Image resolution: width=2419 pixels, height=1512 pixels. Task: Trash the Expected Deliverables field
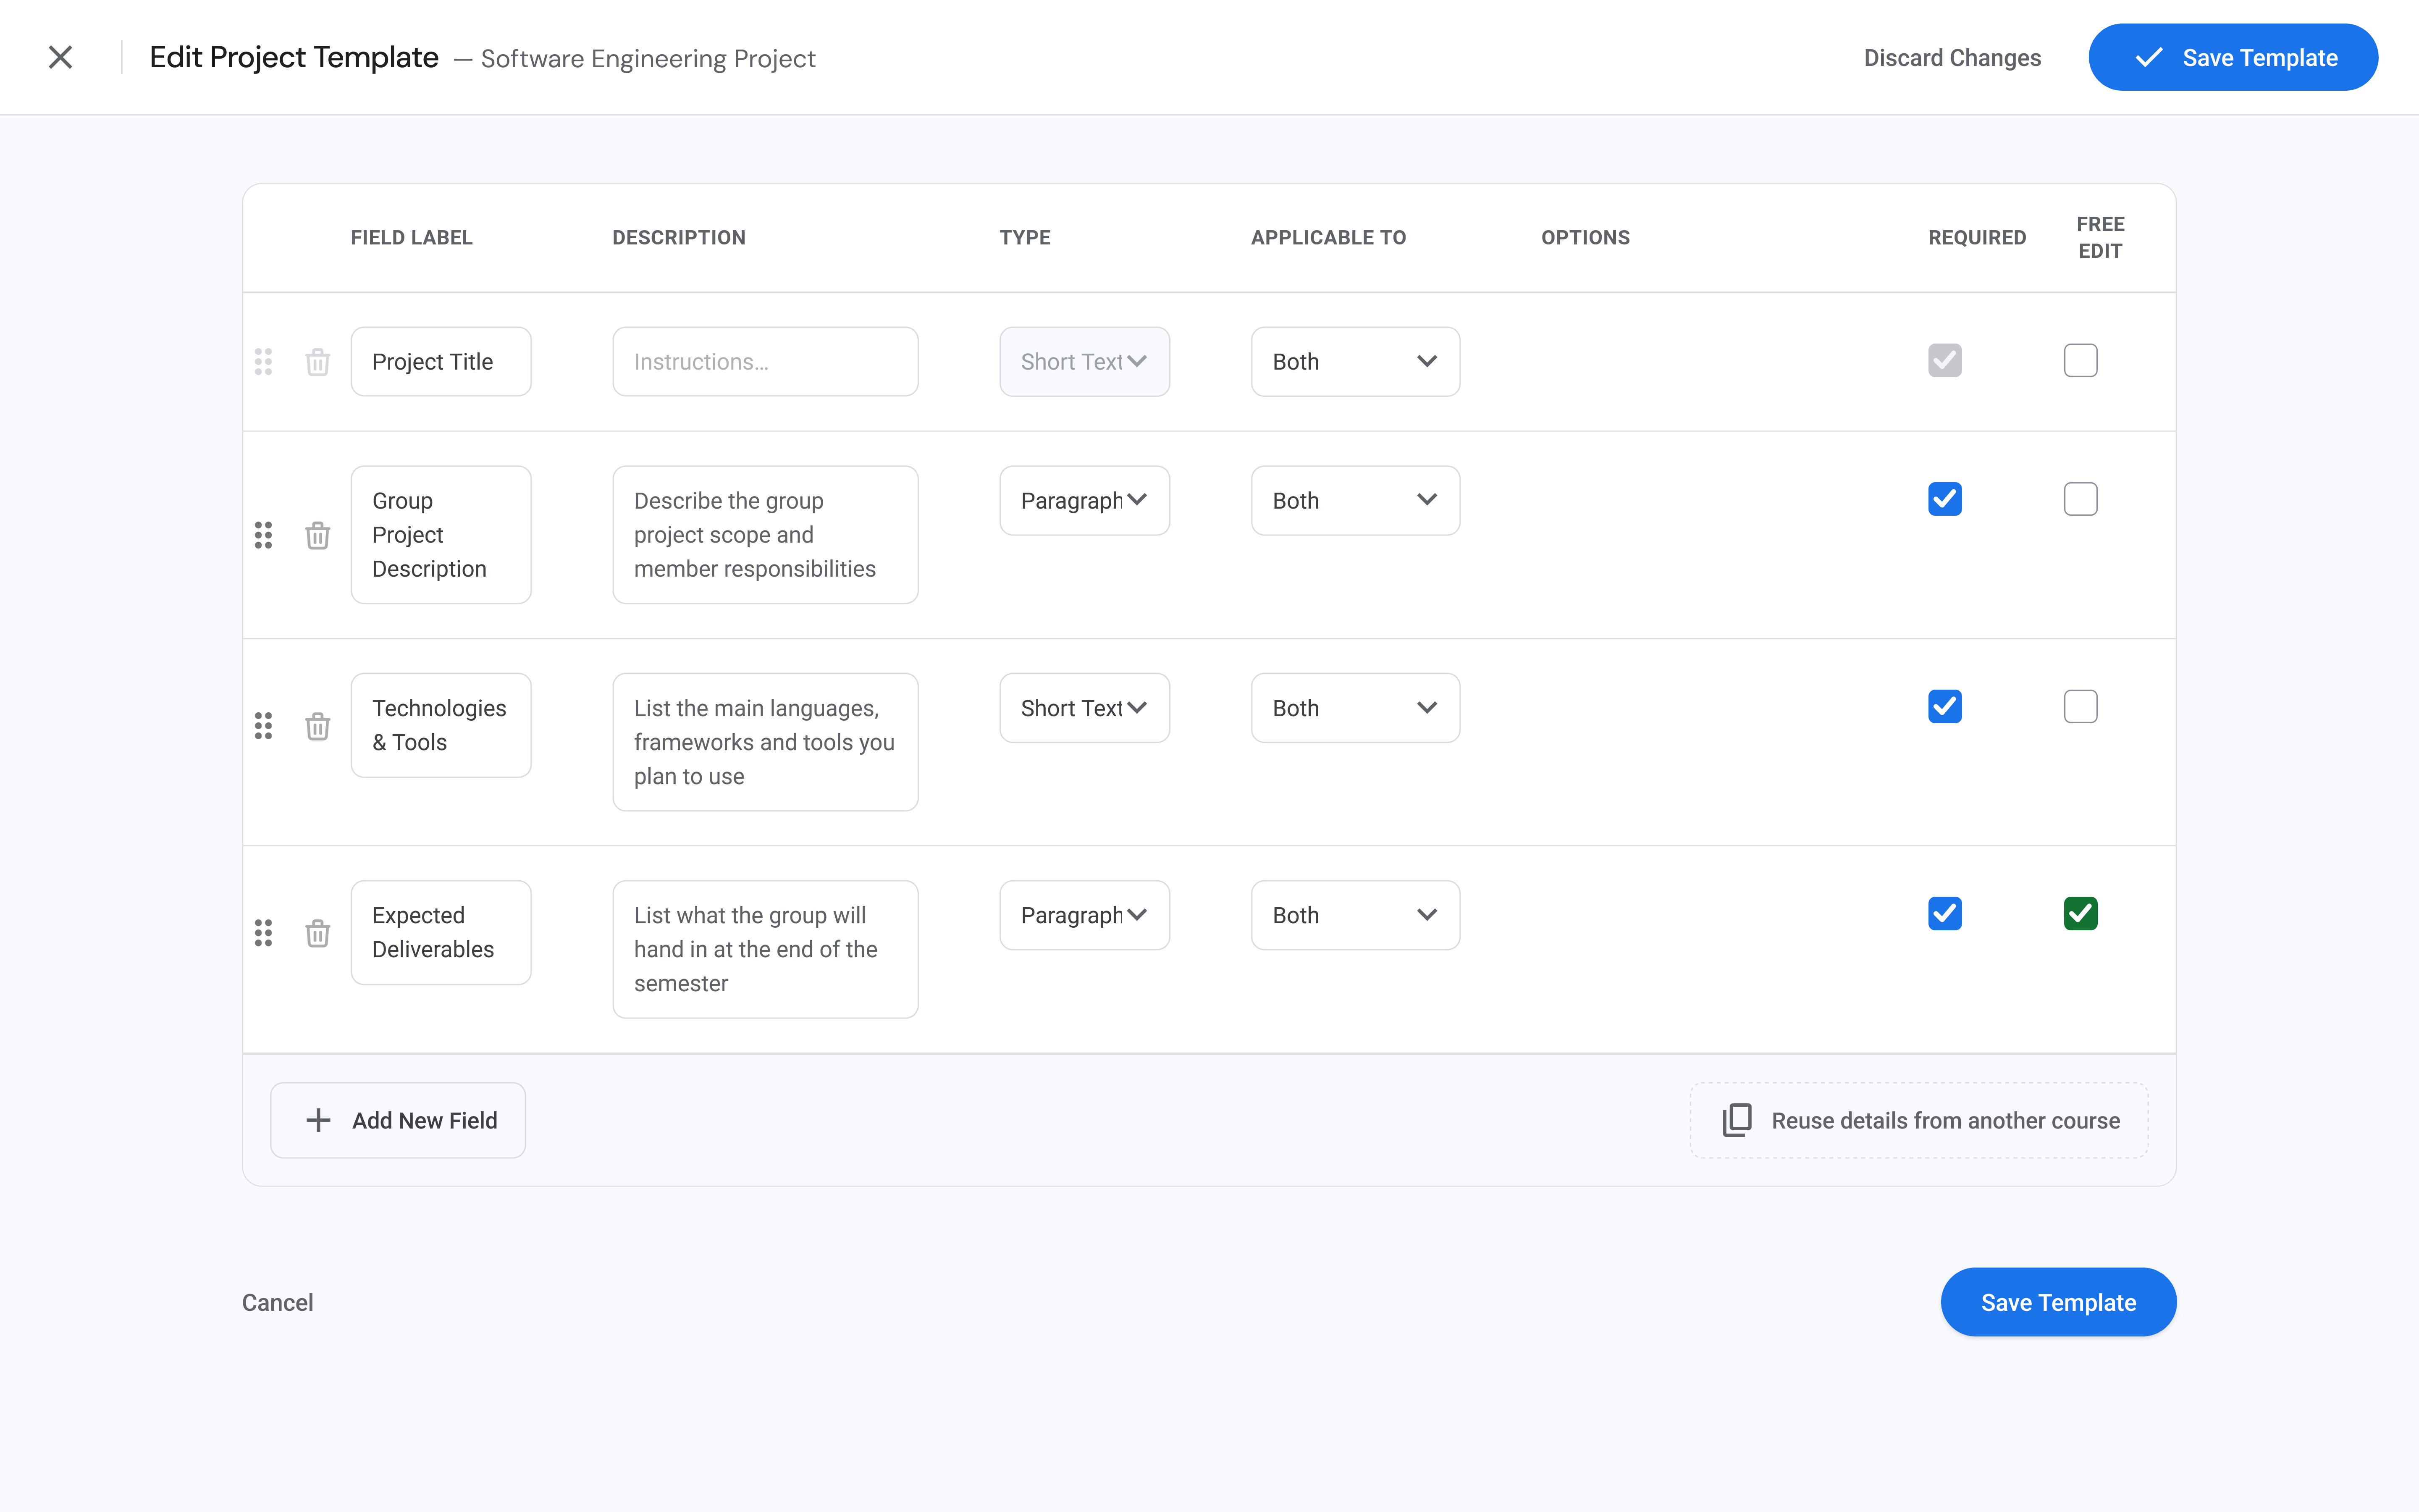[318, 933]
